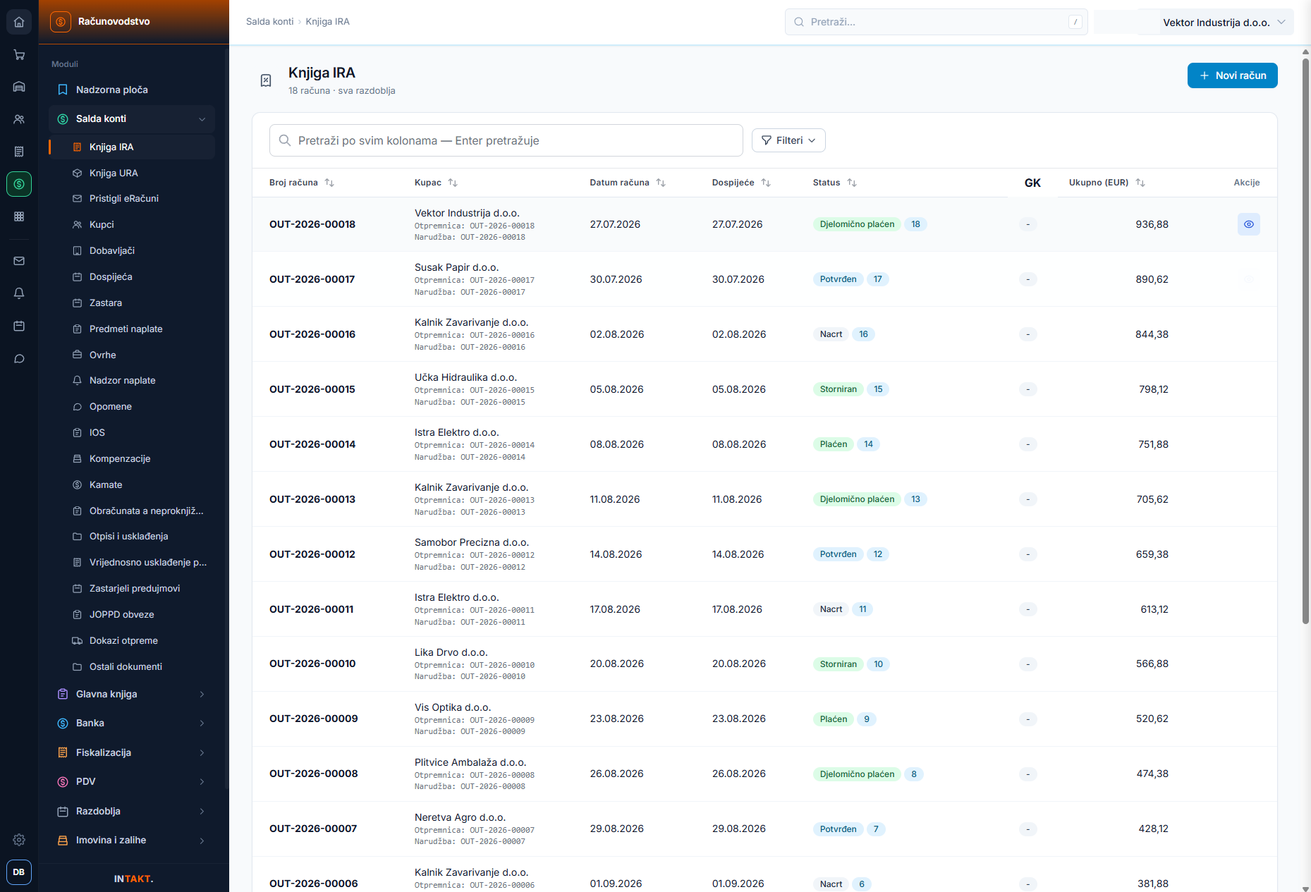
Task: Expand the Imovina i zalihe section
Action: [x=132, y=841]
